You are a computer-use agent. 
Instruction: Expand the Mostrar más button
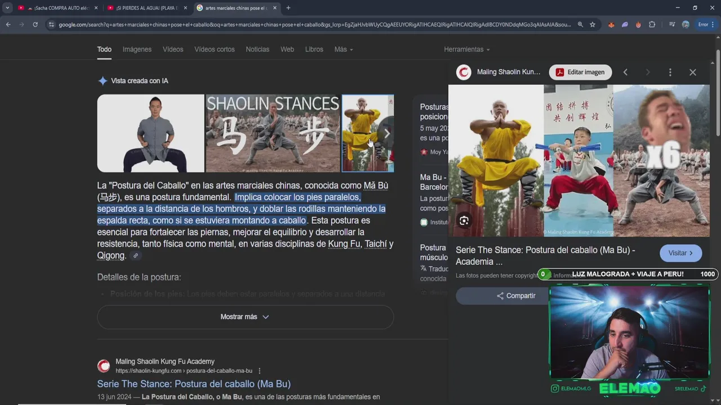245,317
